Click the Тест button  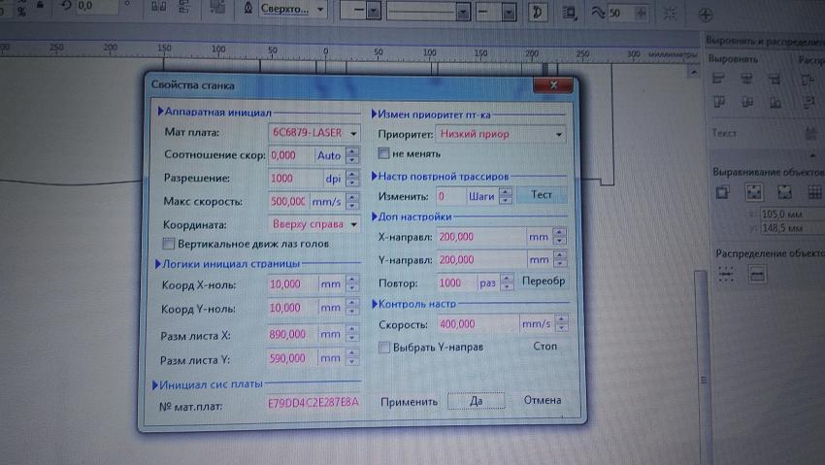tap(542, 195)
